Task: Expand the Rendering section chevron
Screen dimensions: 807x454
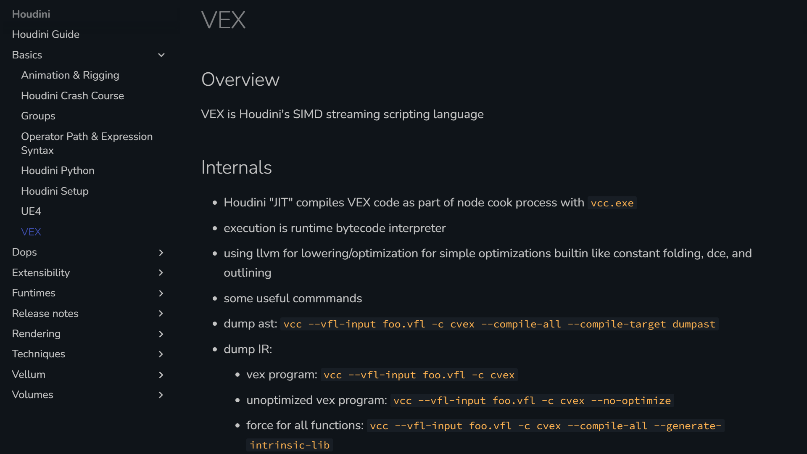Action: (161, 334)
